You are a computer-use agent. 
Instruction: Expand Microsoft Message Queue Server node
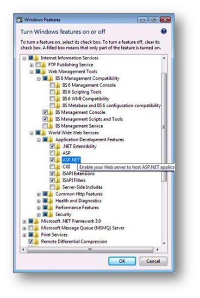pos(24,228)
